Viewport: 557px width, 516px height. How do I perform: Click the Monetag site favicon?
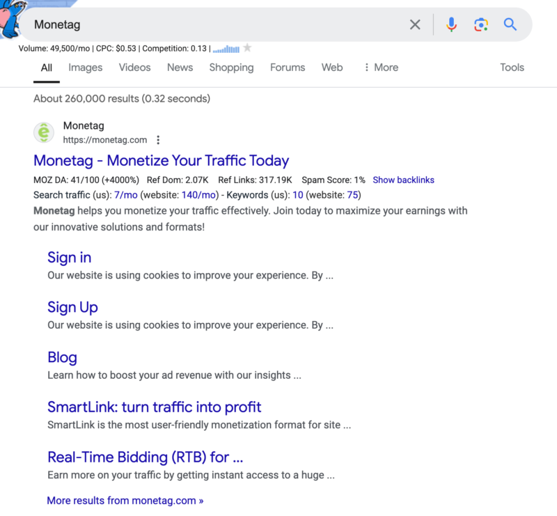pyautogui.click(x=43, y=132)
